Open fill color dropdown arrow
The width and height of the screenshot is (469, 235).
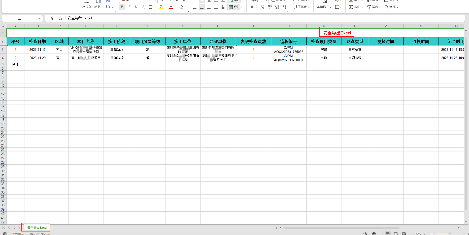[165, 7]
